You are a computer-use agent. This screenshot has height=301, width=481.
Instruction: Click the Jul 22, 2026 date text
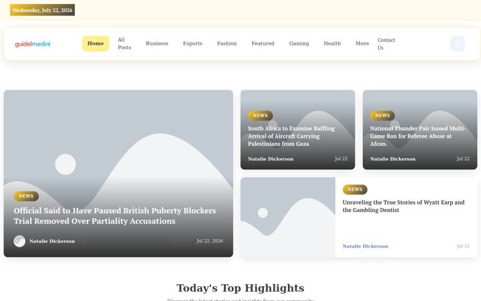210,241
